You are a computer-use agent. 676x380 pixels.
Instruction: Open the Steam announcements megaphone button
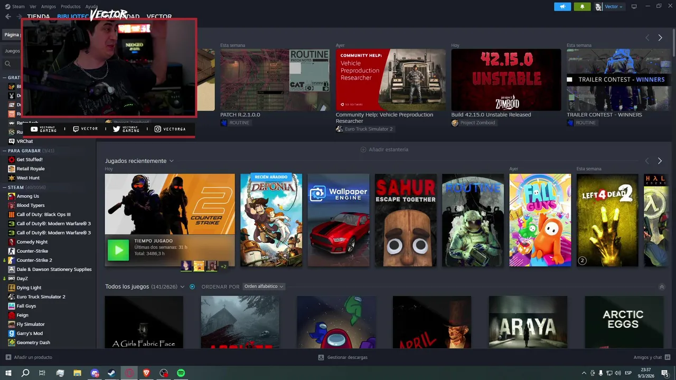[x=562, y=7]
